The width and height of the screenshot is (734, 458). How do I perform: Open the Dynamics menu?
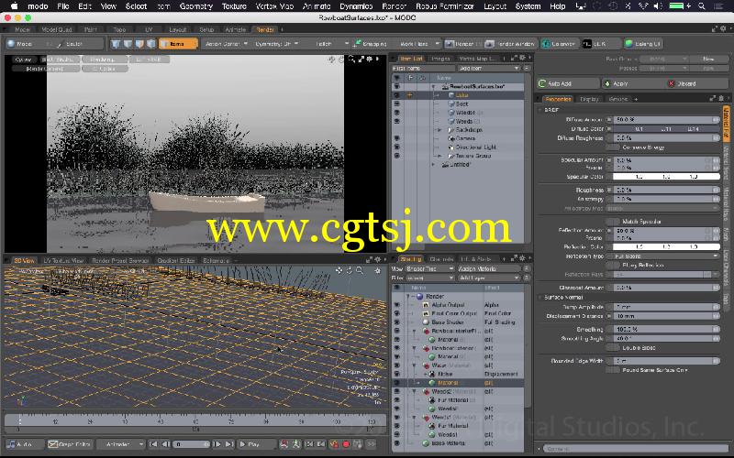[x=356, y=6]
